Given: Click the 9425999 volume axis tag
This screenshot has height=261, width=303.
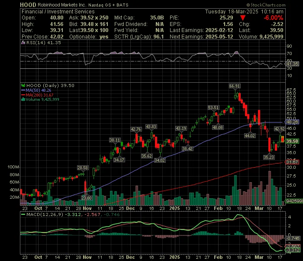Looking at the screenshot, I should click(x=294, y=201).
